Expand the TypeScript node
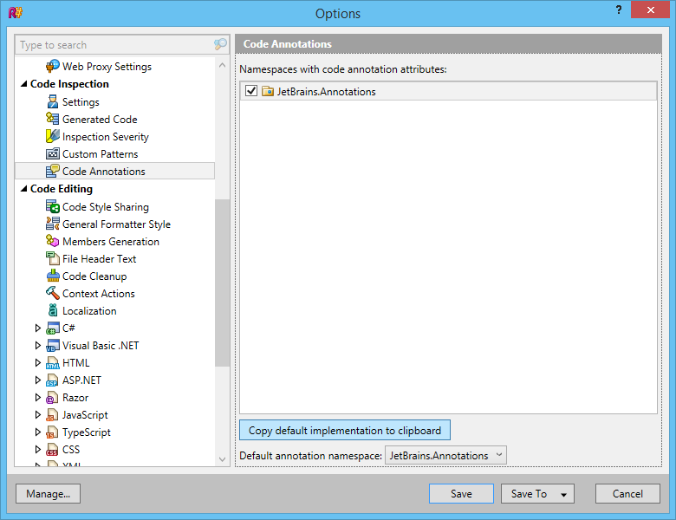This screenshot has width=676, height=520. [38, 432]
